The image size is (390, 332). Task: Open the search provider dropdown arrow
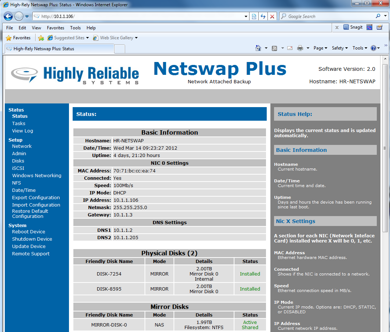coord(385,16)
